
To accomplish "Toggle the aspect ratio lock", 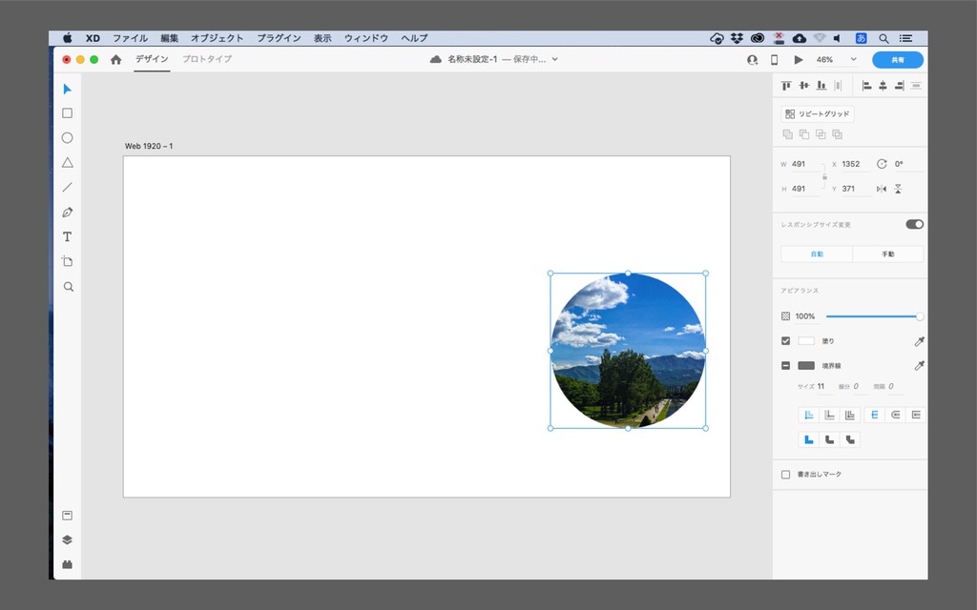I will pyautogui.click(x=824, y=176).
